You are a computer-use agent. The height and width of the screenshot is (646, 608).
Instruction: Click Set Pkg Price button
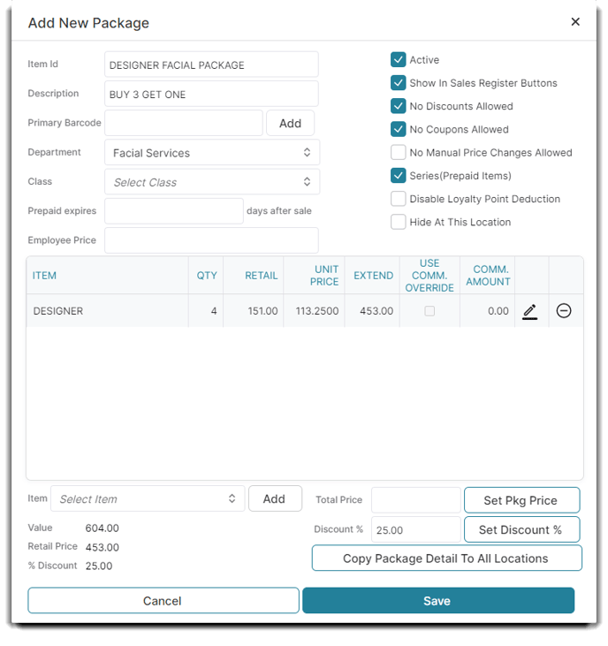tap(521, 500)
